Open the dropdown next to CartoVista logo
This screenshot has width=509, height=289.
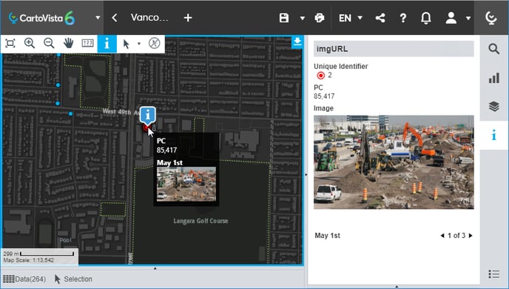tap(98, 18)
